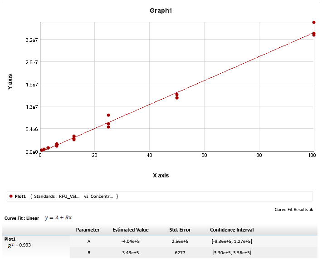Click the Estimated Value column header

click(x=130, y=230)
